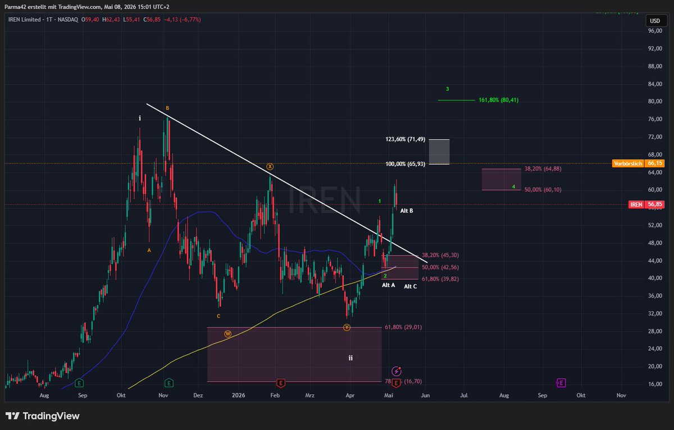The width and height of the screenshot is (674, 430).
Task: Click the purple lightning bolt event icon
Action: [396, 371]
